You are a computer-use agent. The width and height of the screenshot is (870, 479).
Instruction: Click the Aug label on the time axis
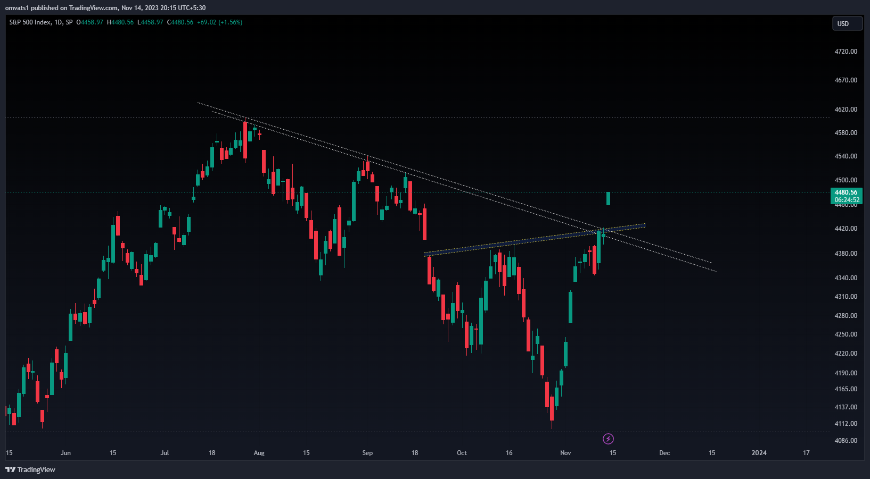coord(259,453)
